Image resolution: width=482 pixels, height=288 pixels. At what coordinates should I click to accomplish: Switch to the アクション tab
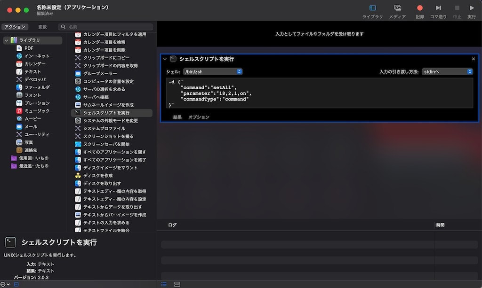15,27
